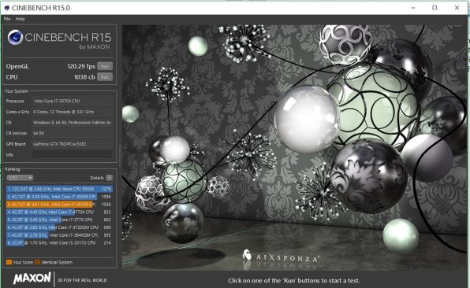Image resolution: width=470 pixels, height=288 pixels.
Task: Click the empty Info input field
Action: tap(72, 154)
